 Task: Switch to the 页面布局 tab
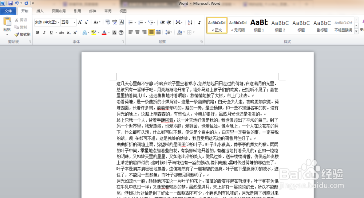click(x=59, y=11)
